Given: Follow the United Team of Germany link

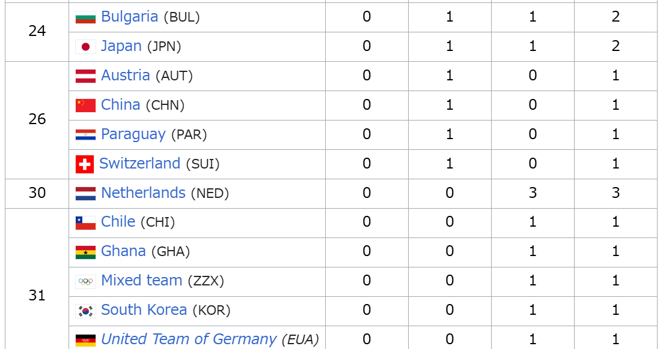Looking at the screenshot, I should click(x=189, y=339).
